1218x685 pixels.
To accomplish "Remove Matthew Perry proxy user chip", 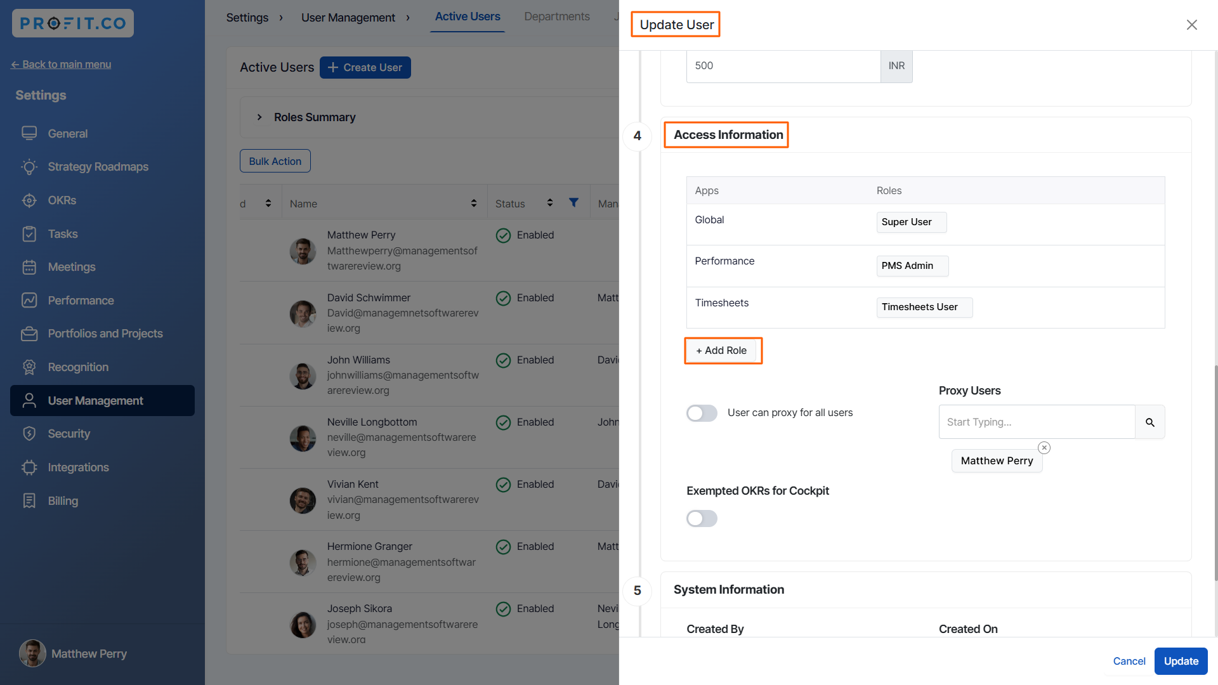I will point(1044,448).
